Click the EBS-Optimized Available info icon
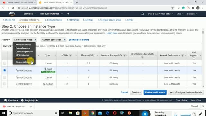 pyautogui.click(x=142, y=57)
